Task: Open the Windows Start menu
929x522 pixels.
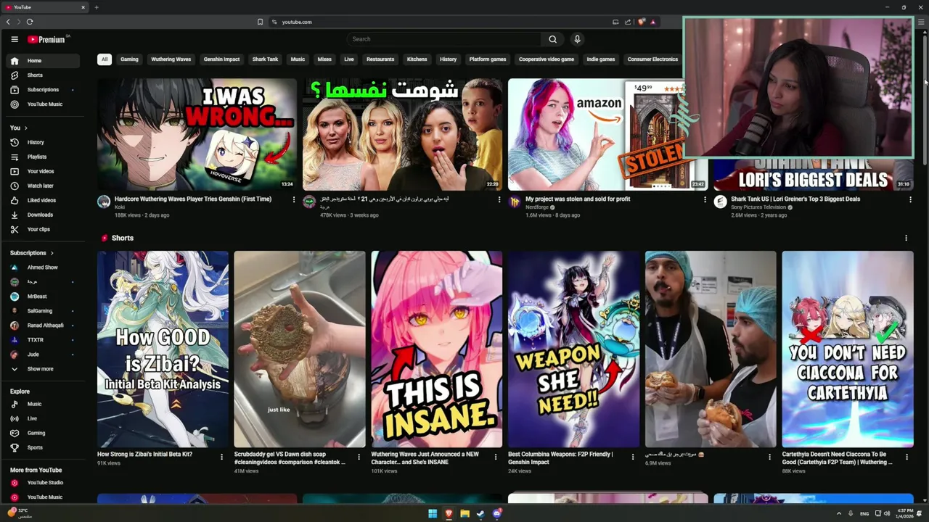Action: pos(433,513)
